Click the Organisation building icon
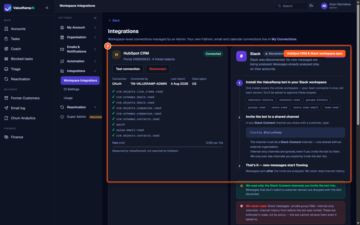This screenshot has height=225, width=360. tap(62, 37)
